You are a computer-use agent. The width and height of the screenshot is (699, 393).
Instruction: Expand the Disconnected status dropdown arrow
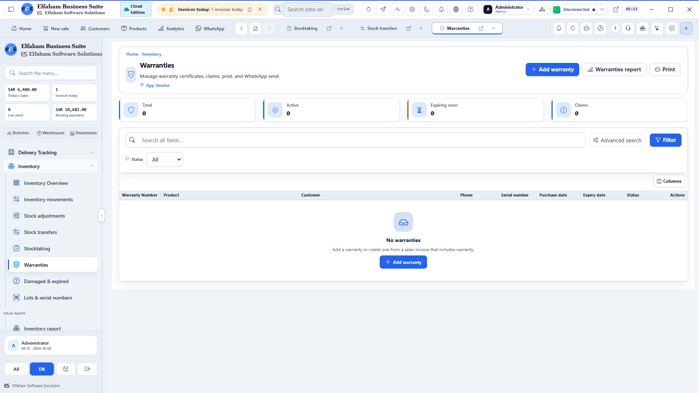[602, 9]
